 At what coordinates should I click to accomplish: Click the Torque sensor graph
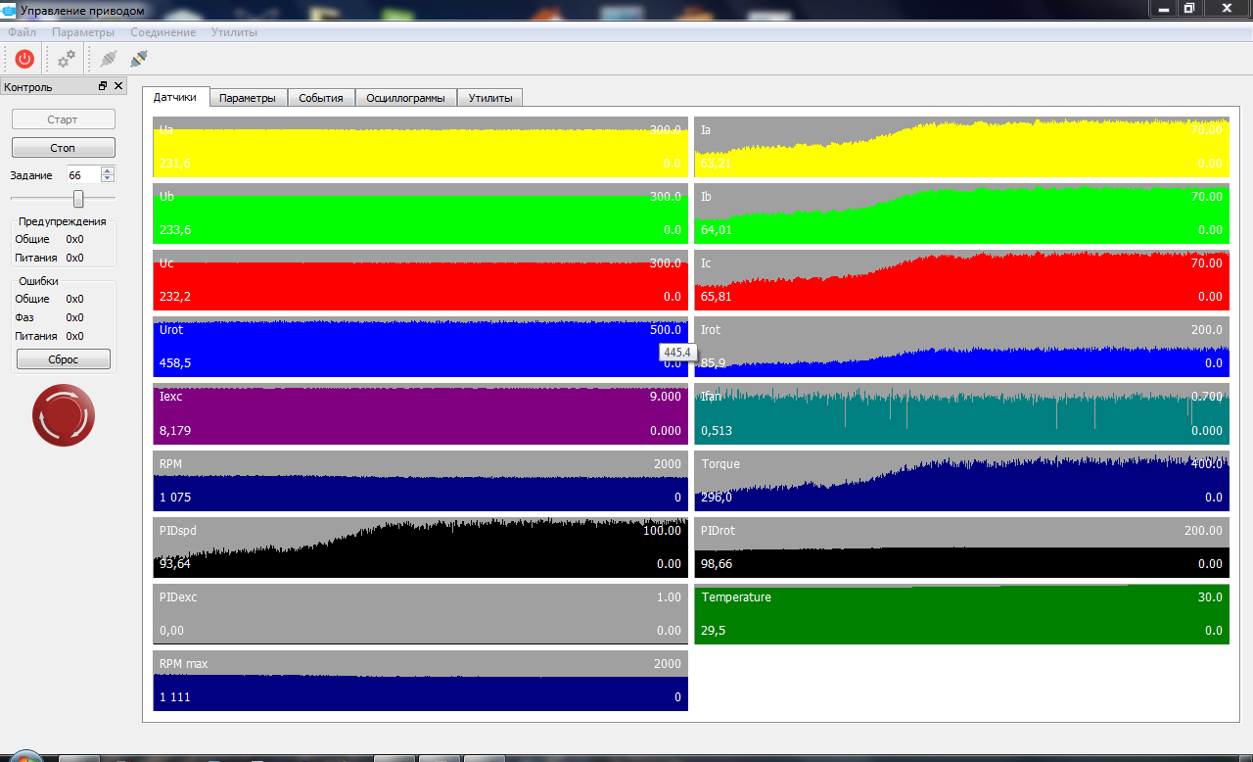click(961, 480)
